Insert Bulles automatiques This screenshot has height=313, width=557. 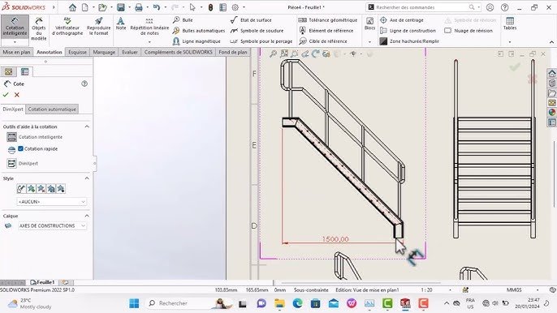click(199, 31)
